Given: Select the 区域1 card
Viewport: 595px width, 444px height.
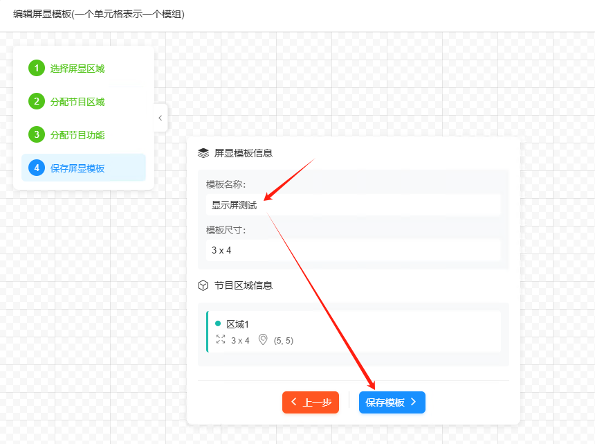Looking at the screenshot, I should click(354, 332).
